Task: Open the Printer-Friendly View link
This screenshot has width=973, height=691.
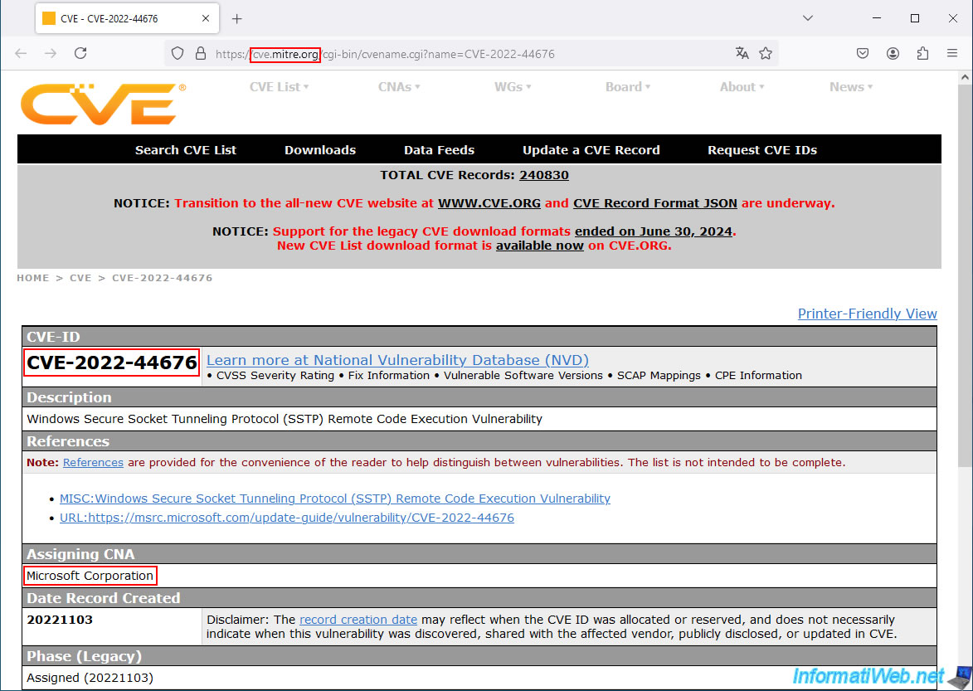Action: 867,314
